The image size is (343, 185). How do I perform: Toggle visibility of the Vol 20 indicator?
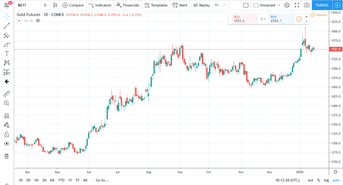click(x=38, y=21)
